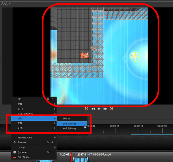Click the 00:00:14 mark on timeline ruler

tap(115, 126)
